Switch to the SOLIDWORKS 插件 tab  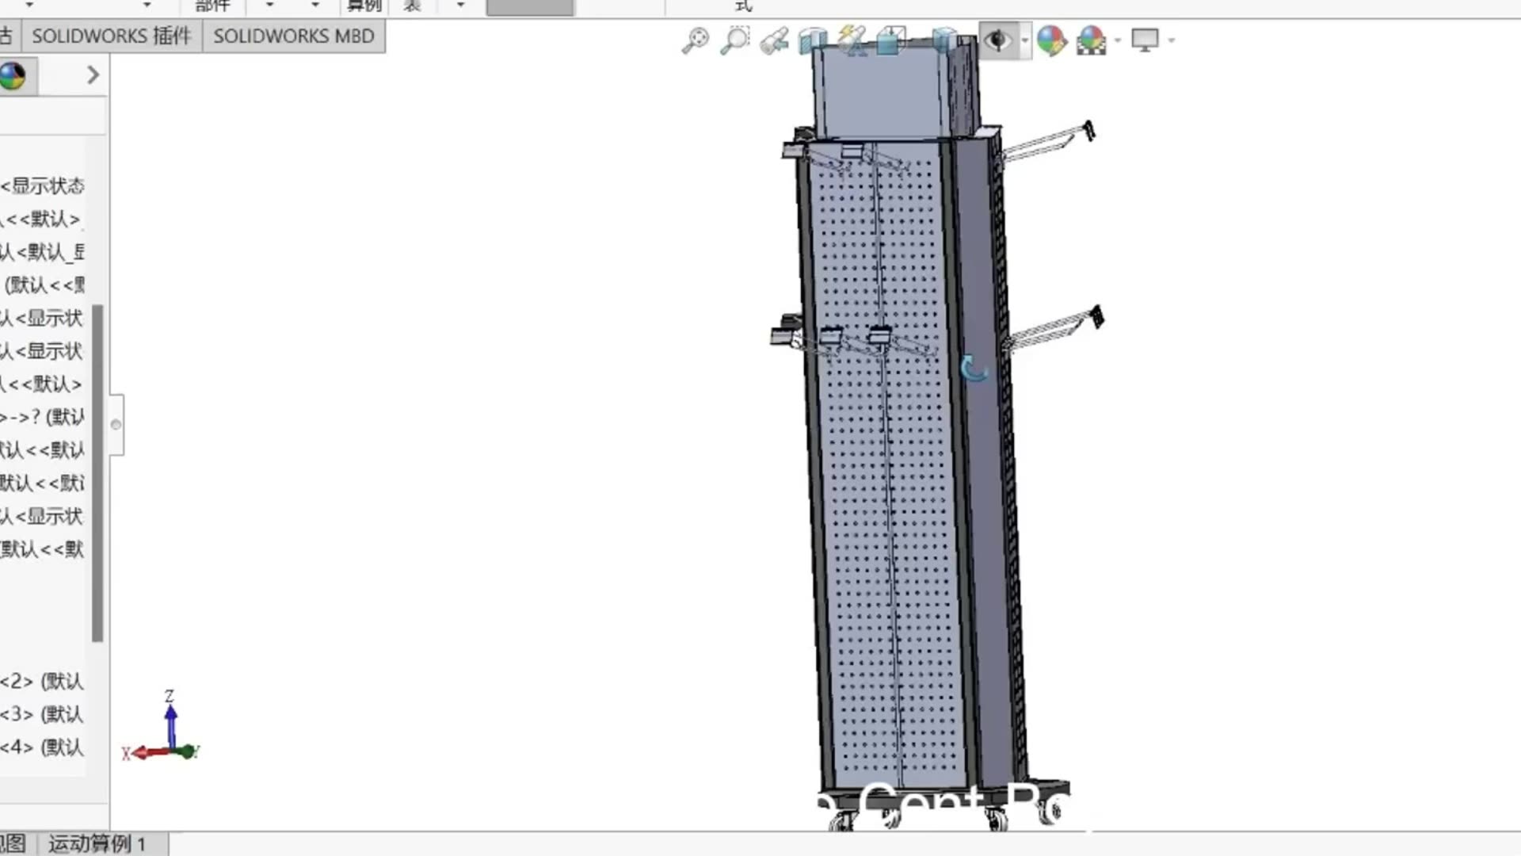[112, 36]
